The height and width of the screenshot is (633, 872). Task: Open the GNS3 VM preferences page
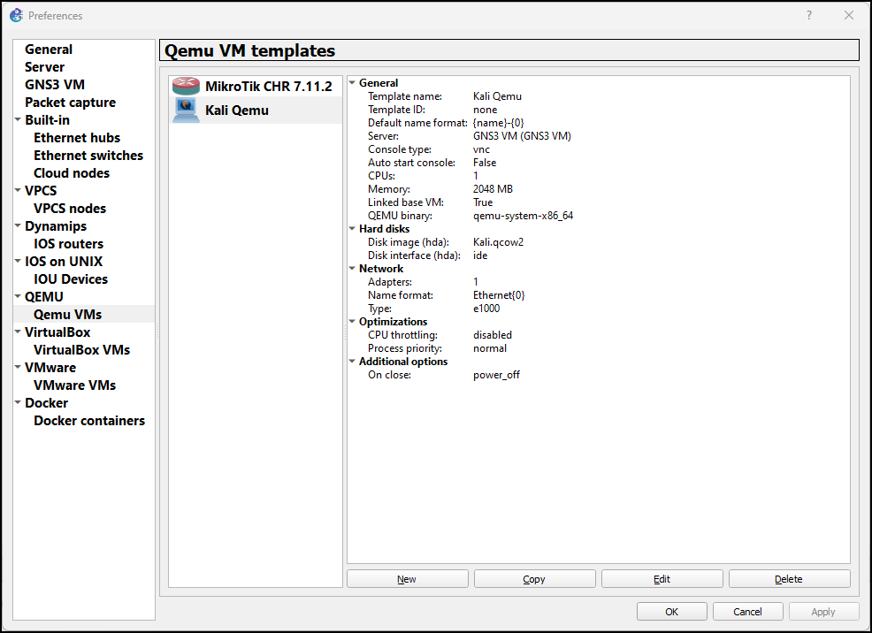coord(55,85)
